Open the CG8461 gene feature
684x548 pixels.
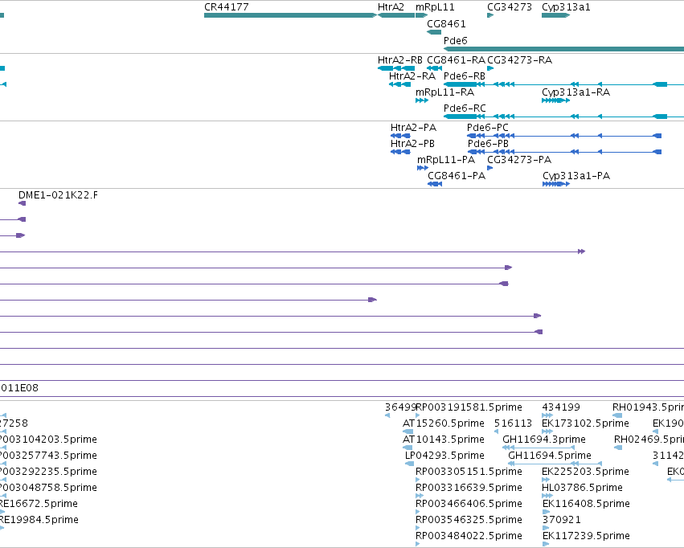click(434, 32)
